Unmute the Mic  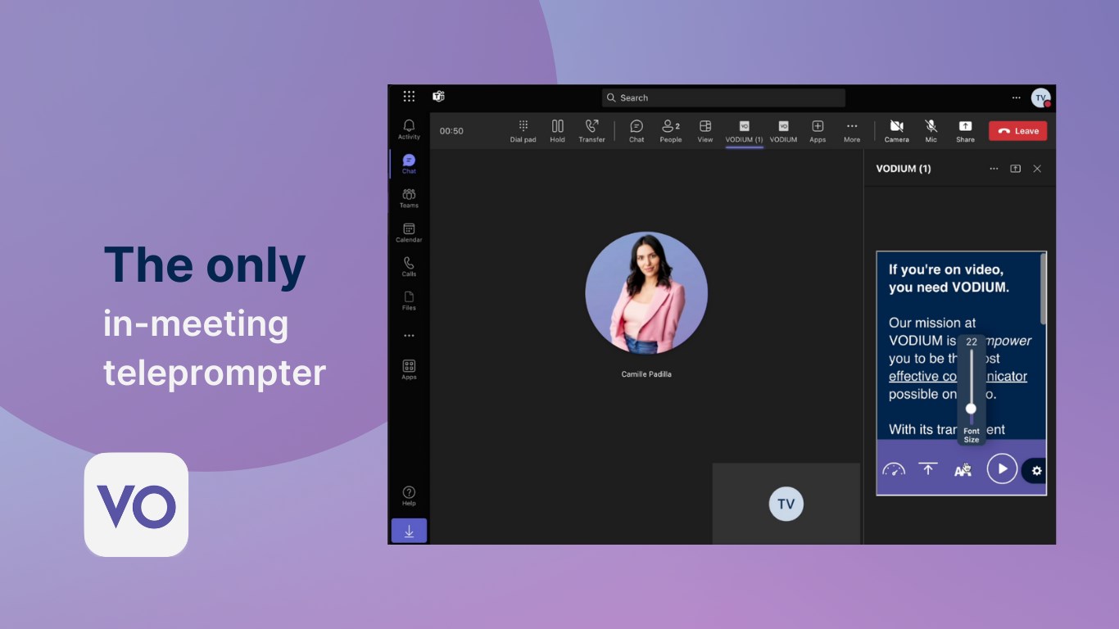(931, 131)
